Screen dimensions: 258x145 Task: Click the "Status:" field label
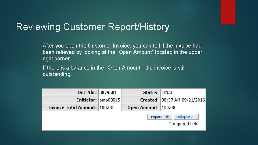click(x=151, y=92)
